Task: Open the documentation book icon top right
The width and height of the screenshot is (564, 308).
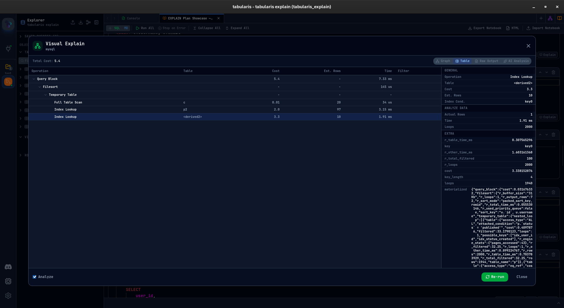Action: (559, 18)
